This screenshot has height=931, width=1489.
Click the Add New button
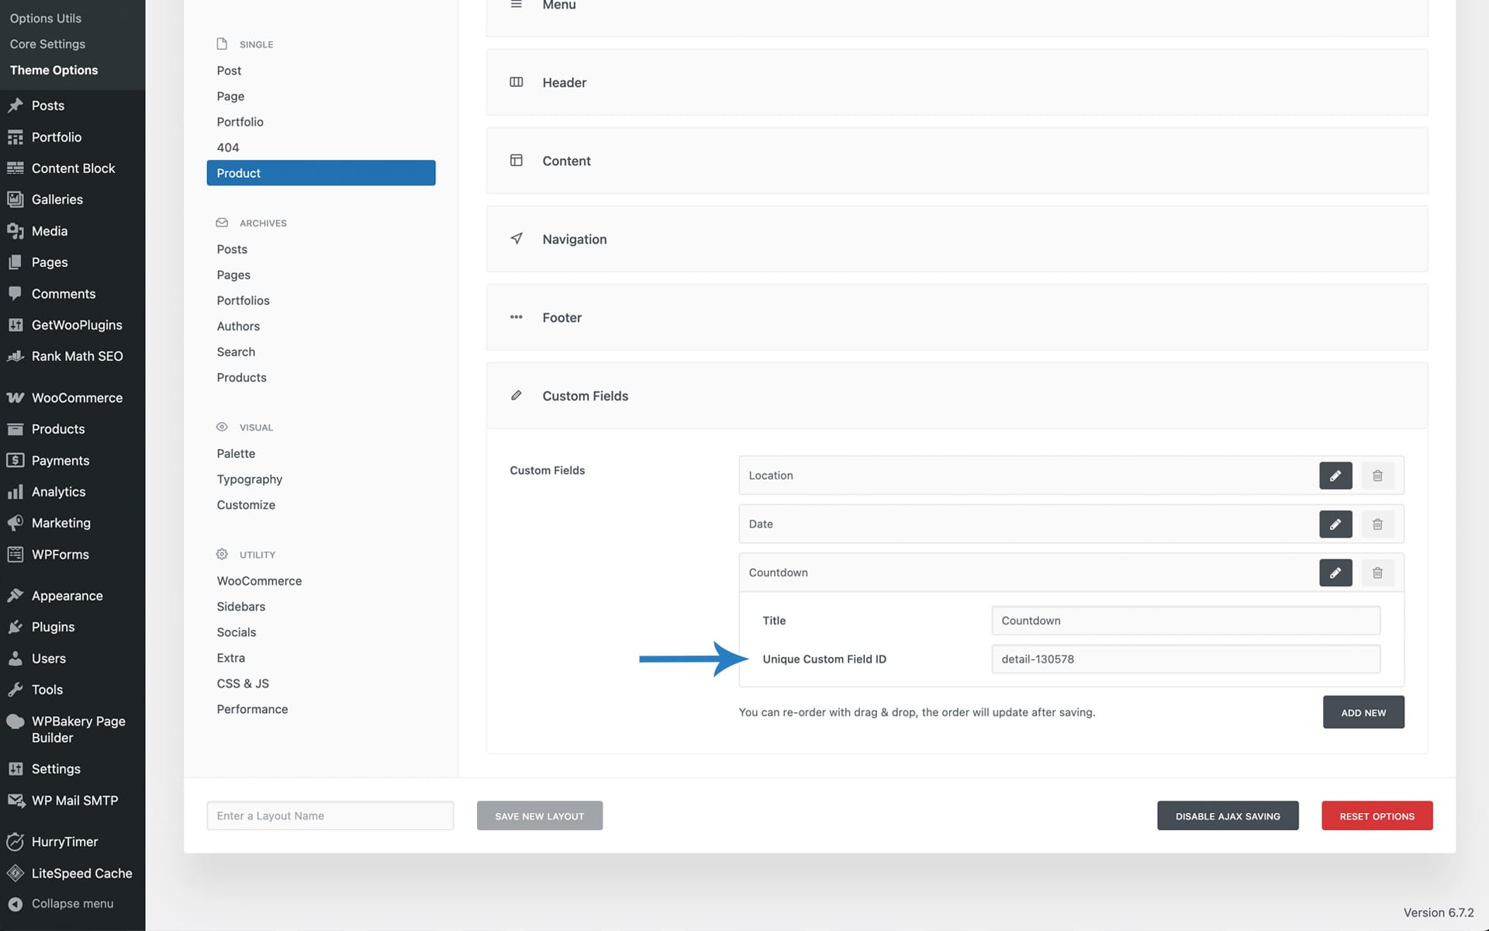point(1363,712)
